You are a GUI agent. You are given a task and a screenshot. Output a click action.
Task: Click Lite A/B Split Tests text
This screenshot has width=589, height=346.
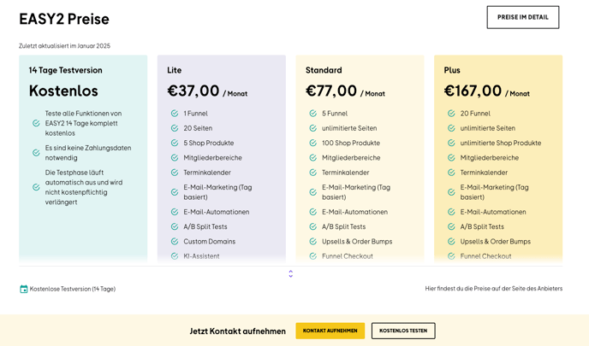click(x=205, y=226)
